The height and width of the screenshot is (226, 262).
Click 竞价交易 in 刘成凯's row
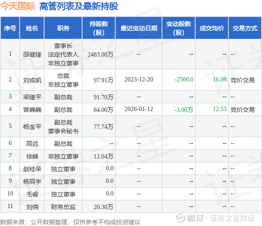[x=243, y=80]
